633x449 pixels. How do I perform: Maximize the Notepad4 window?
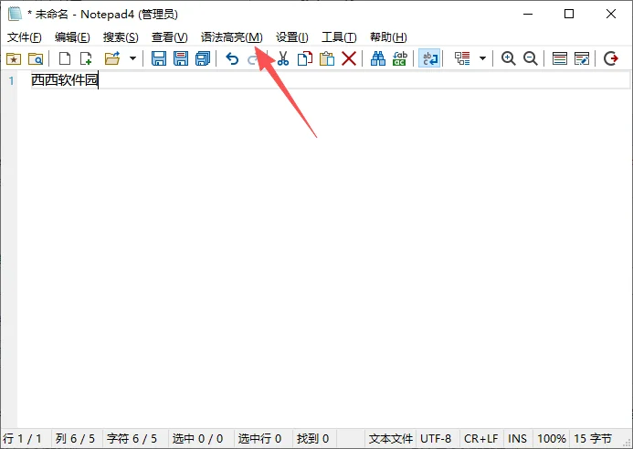[569, 14]
